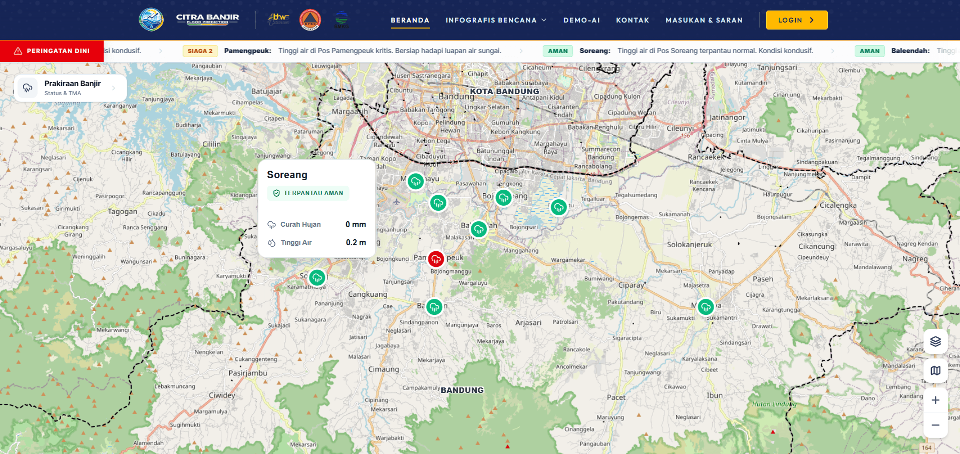
Task: Click the Tinggi Air water drop icon
Action: point(271,243)
